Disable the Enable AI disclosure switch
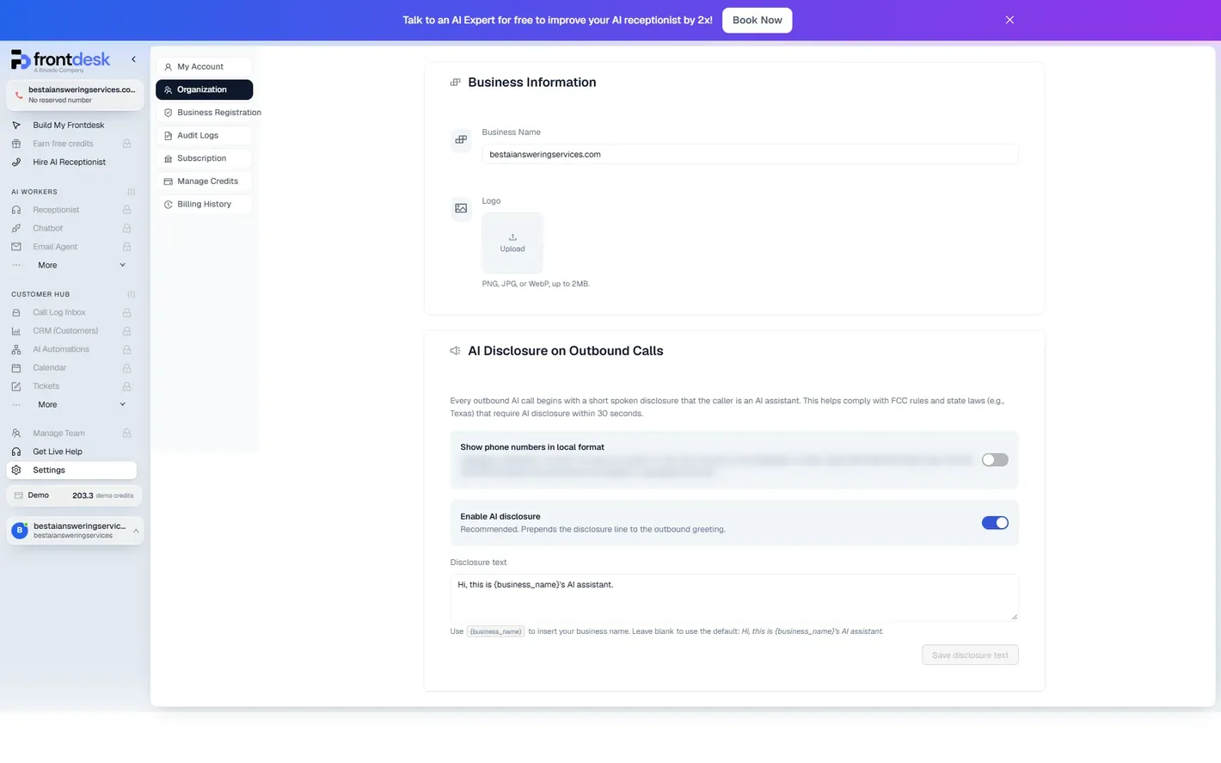The width and height of the screenshot is (1221, 763). coord(995,523)
